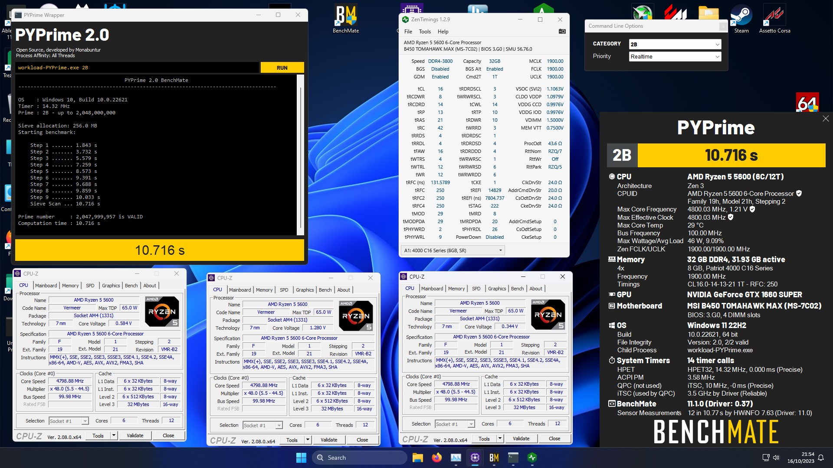Image resolution: width=833 pixels, height=468 pixels.
Task: Click the BenchMate BM icon on taskbar
Action: pos(494,458)
